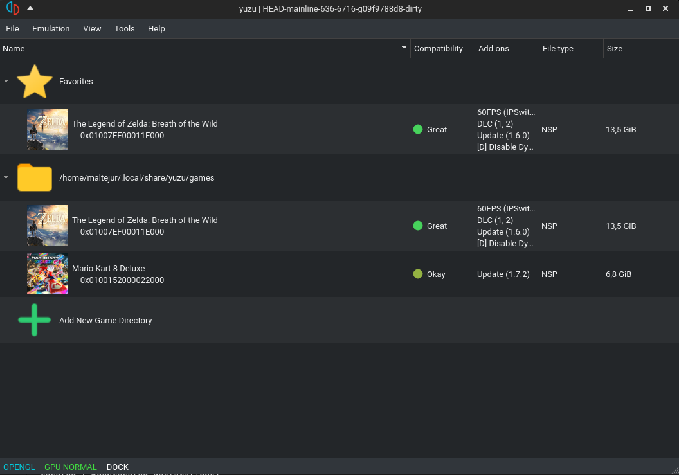
Task: Click the 0x0100152000022000 title ID
Action: click(x=122, y=280)
